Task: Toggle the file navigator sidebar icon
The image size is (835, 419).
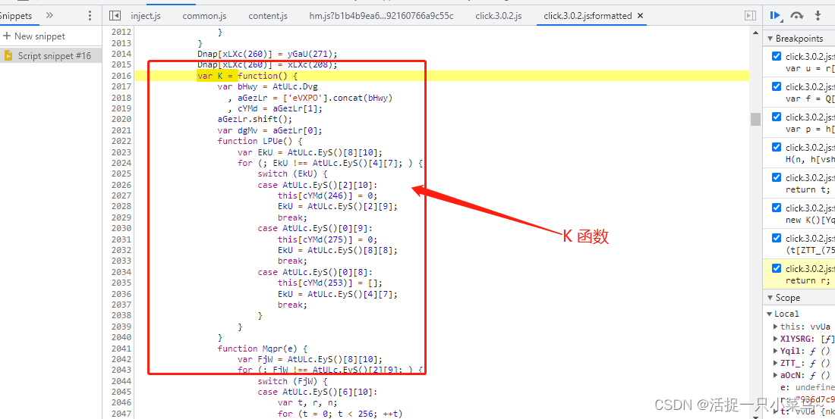Action: pyautogui.click(x=115, y=15)
